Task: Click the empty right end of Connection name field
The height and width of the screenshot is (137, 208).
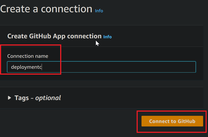Action: click(x=162, y=67)
